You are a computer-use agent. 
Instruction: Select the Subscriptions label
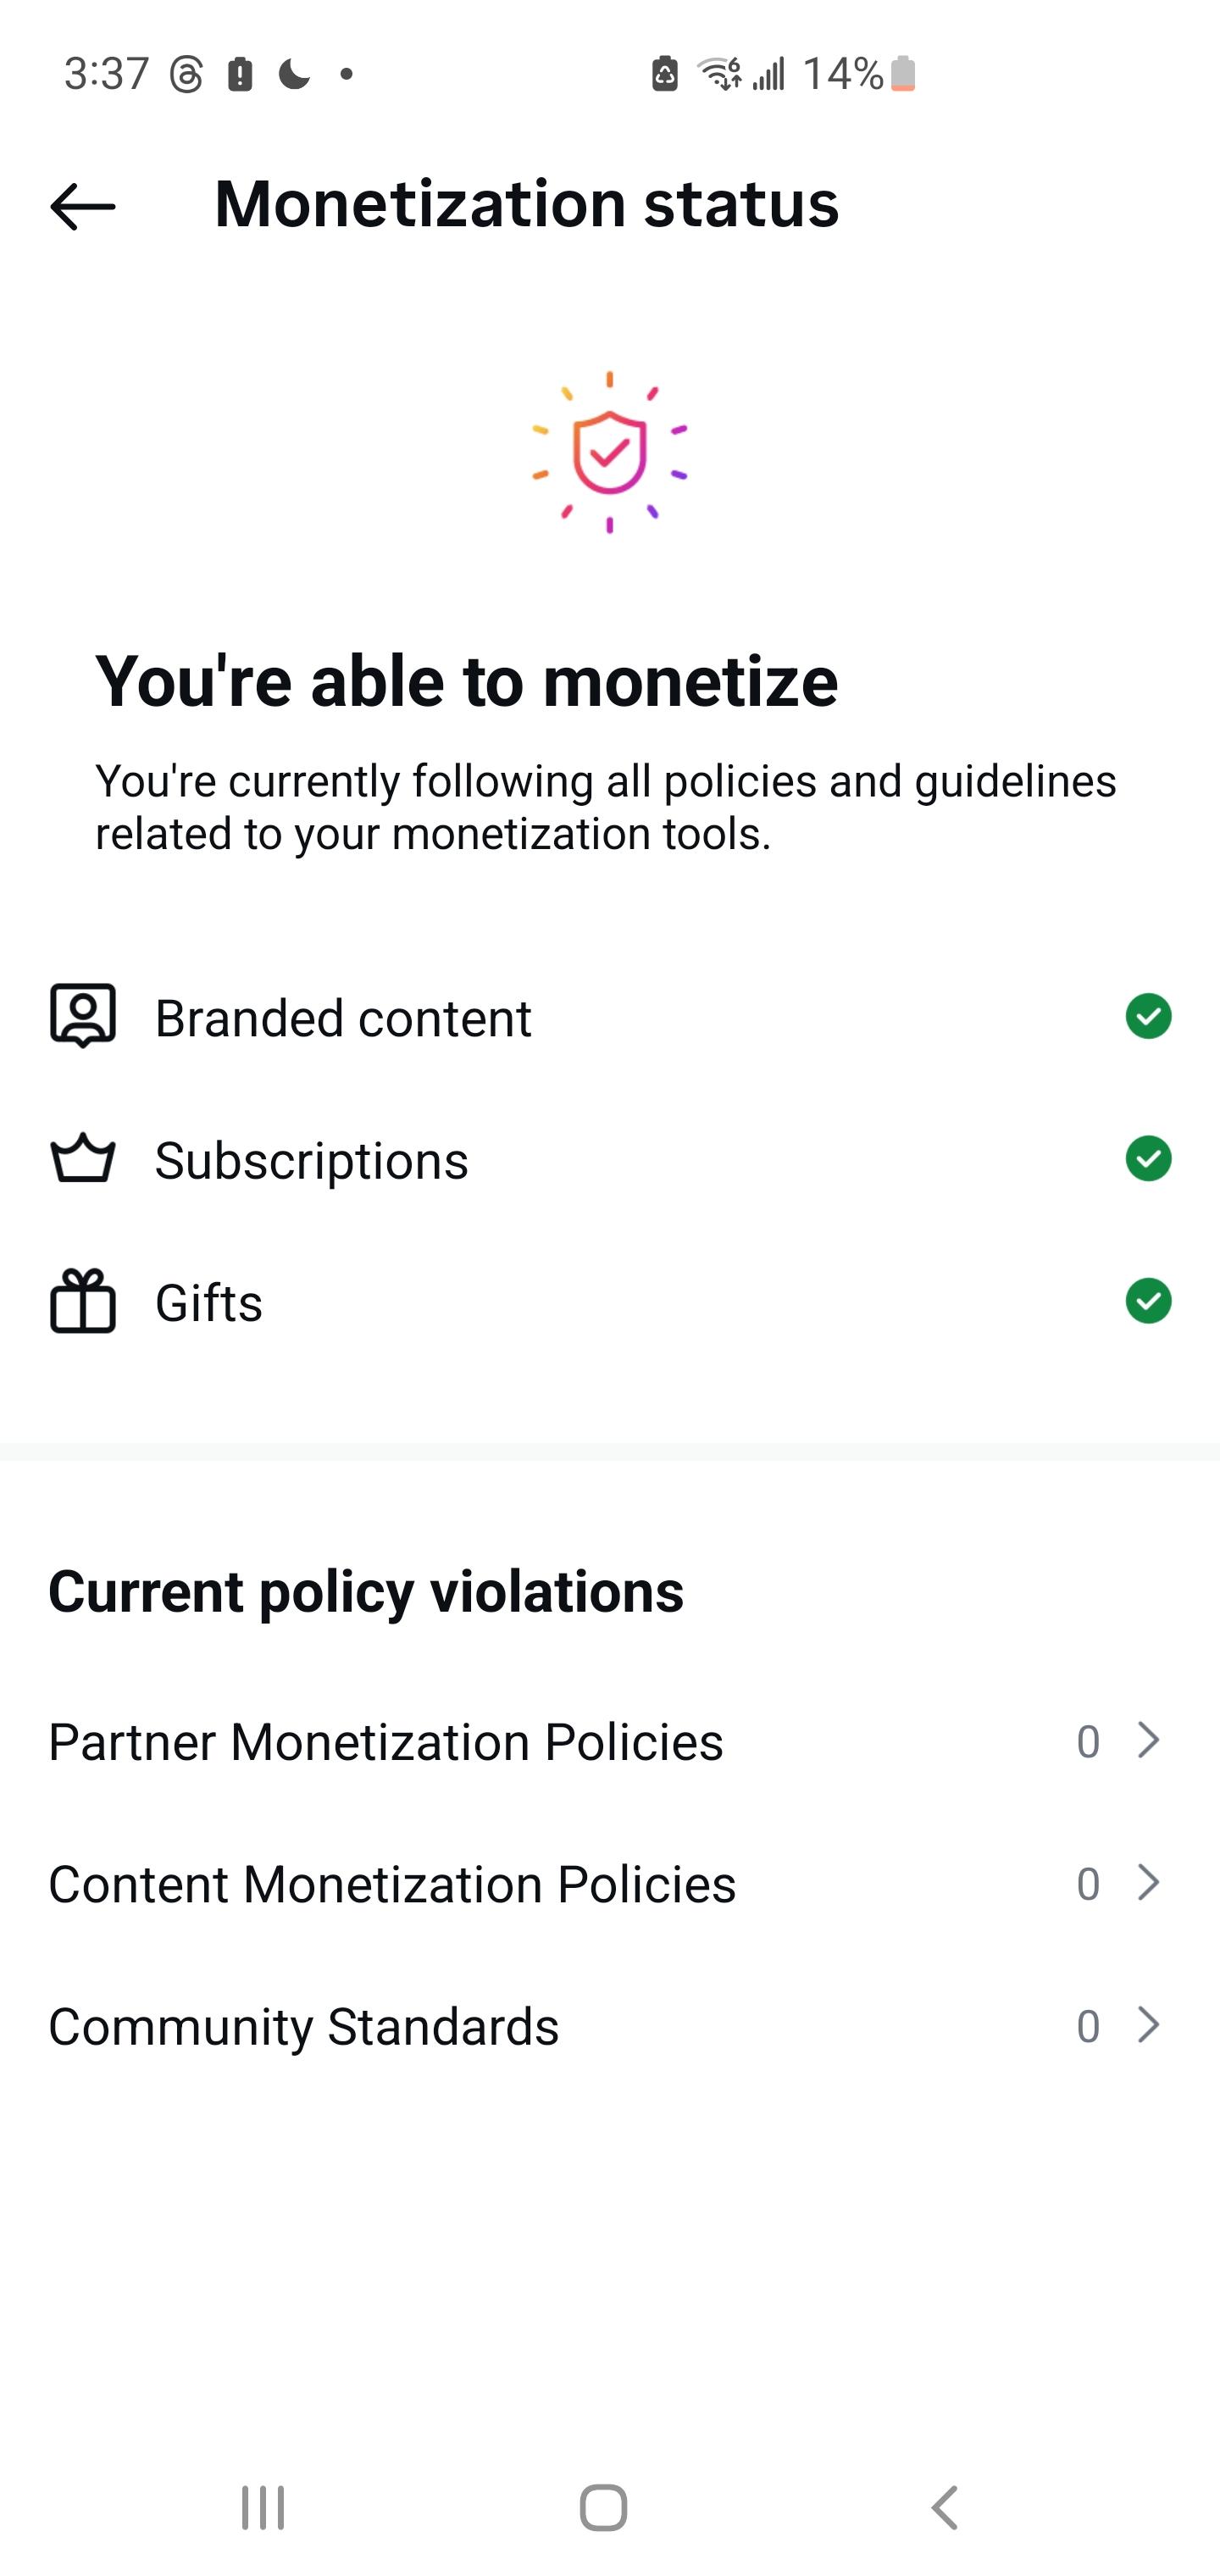pos(311,1161)
